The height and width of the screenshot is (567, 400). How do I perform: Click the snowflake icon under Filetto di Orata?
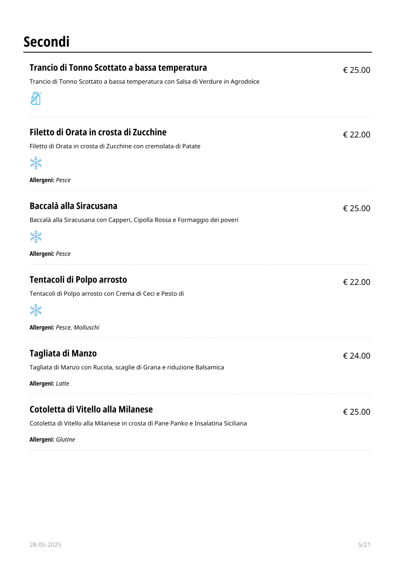pos(36,163)
